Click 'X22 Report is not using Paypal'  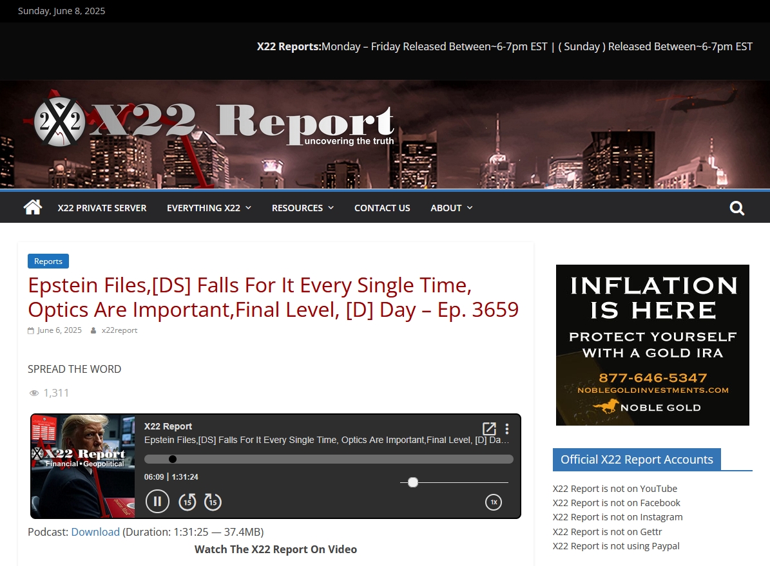(x=616, y=546)
